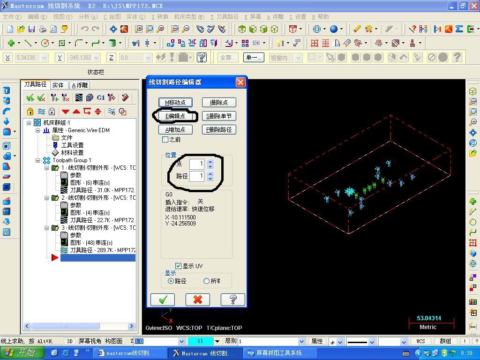Viewport: 480px width, 360px height.
Task: Click the Verify solid cube icon
Action: (x=90, y=97)
